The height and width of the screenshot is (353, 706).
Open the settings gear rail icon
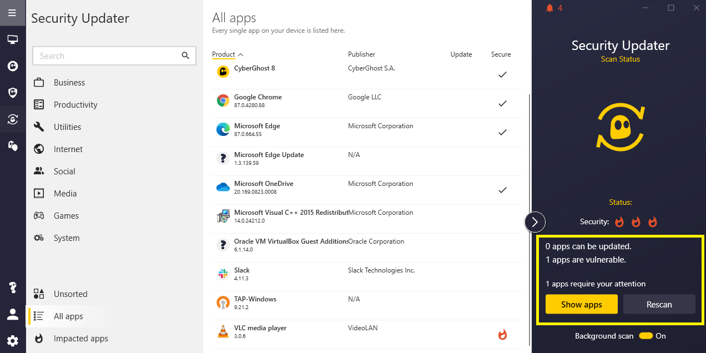pyautogui.click(x=12, y=340)
